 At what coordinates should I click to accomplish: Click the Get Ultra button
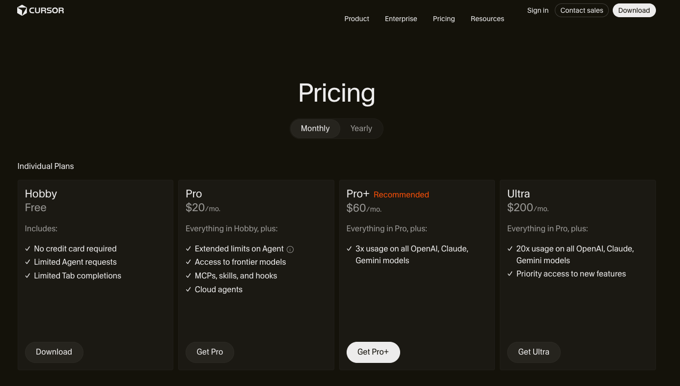534,352
